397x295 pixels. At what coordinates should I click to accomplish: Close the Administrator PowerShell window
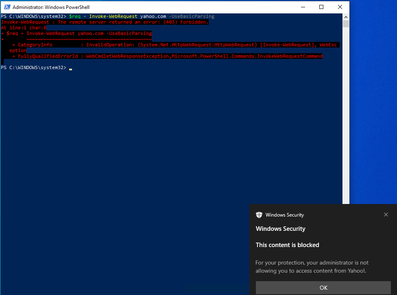tap(340, 7)
